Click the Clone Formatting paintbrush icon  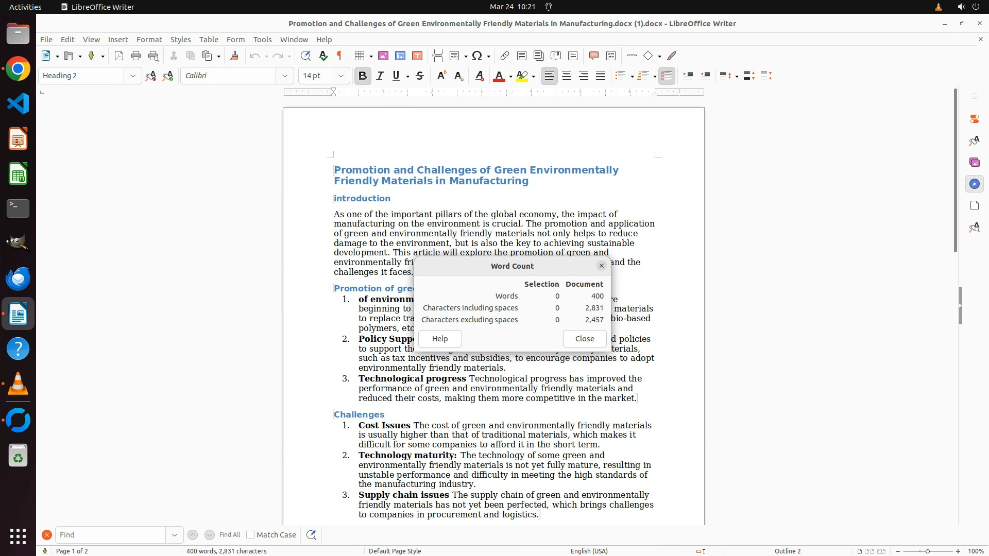tap(234, 56)
